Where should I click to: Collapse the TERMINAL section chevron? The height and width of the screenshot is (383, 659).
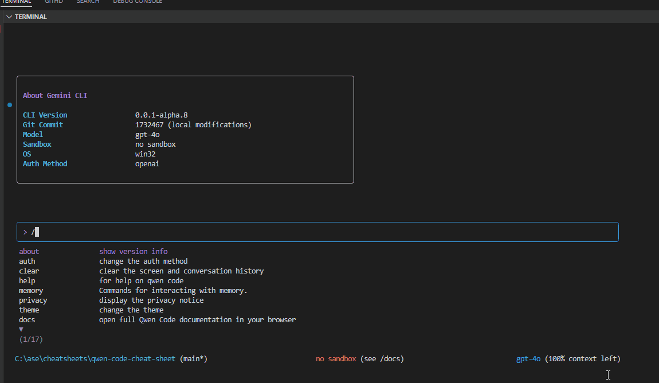[x=9, y=17]
